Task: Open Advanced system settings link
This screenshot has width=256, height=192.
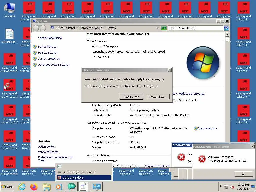Action: (x=54, y=65)
